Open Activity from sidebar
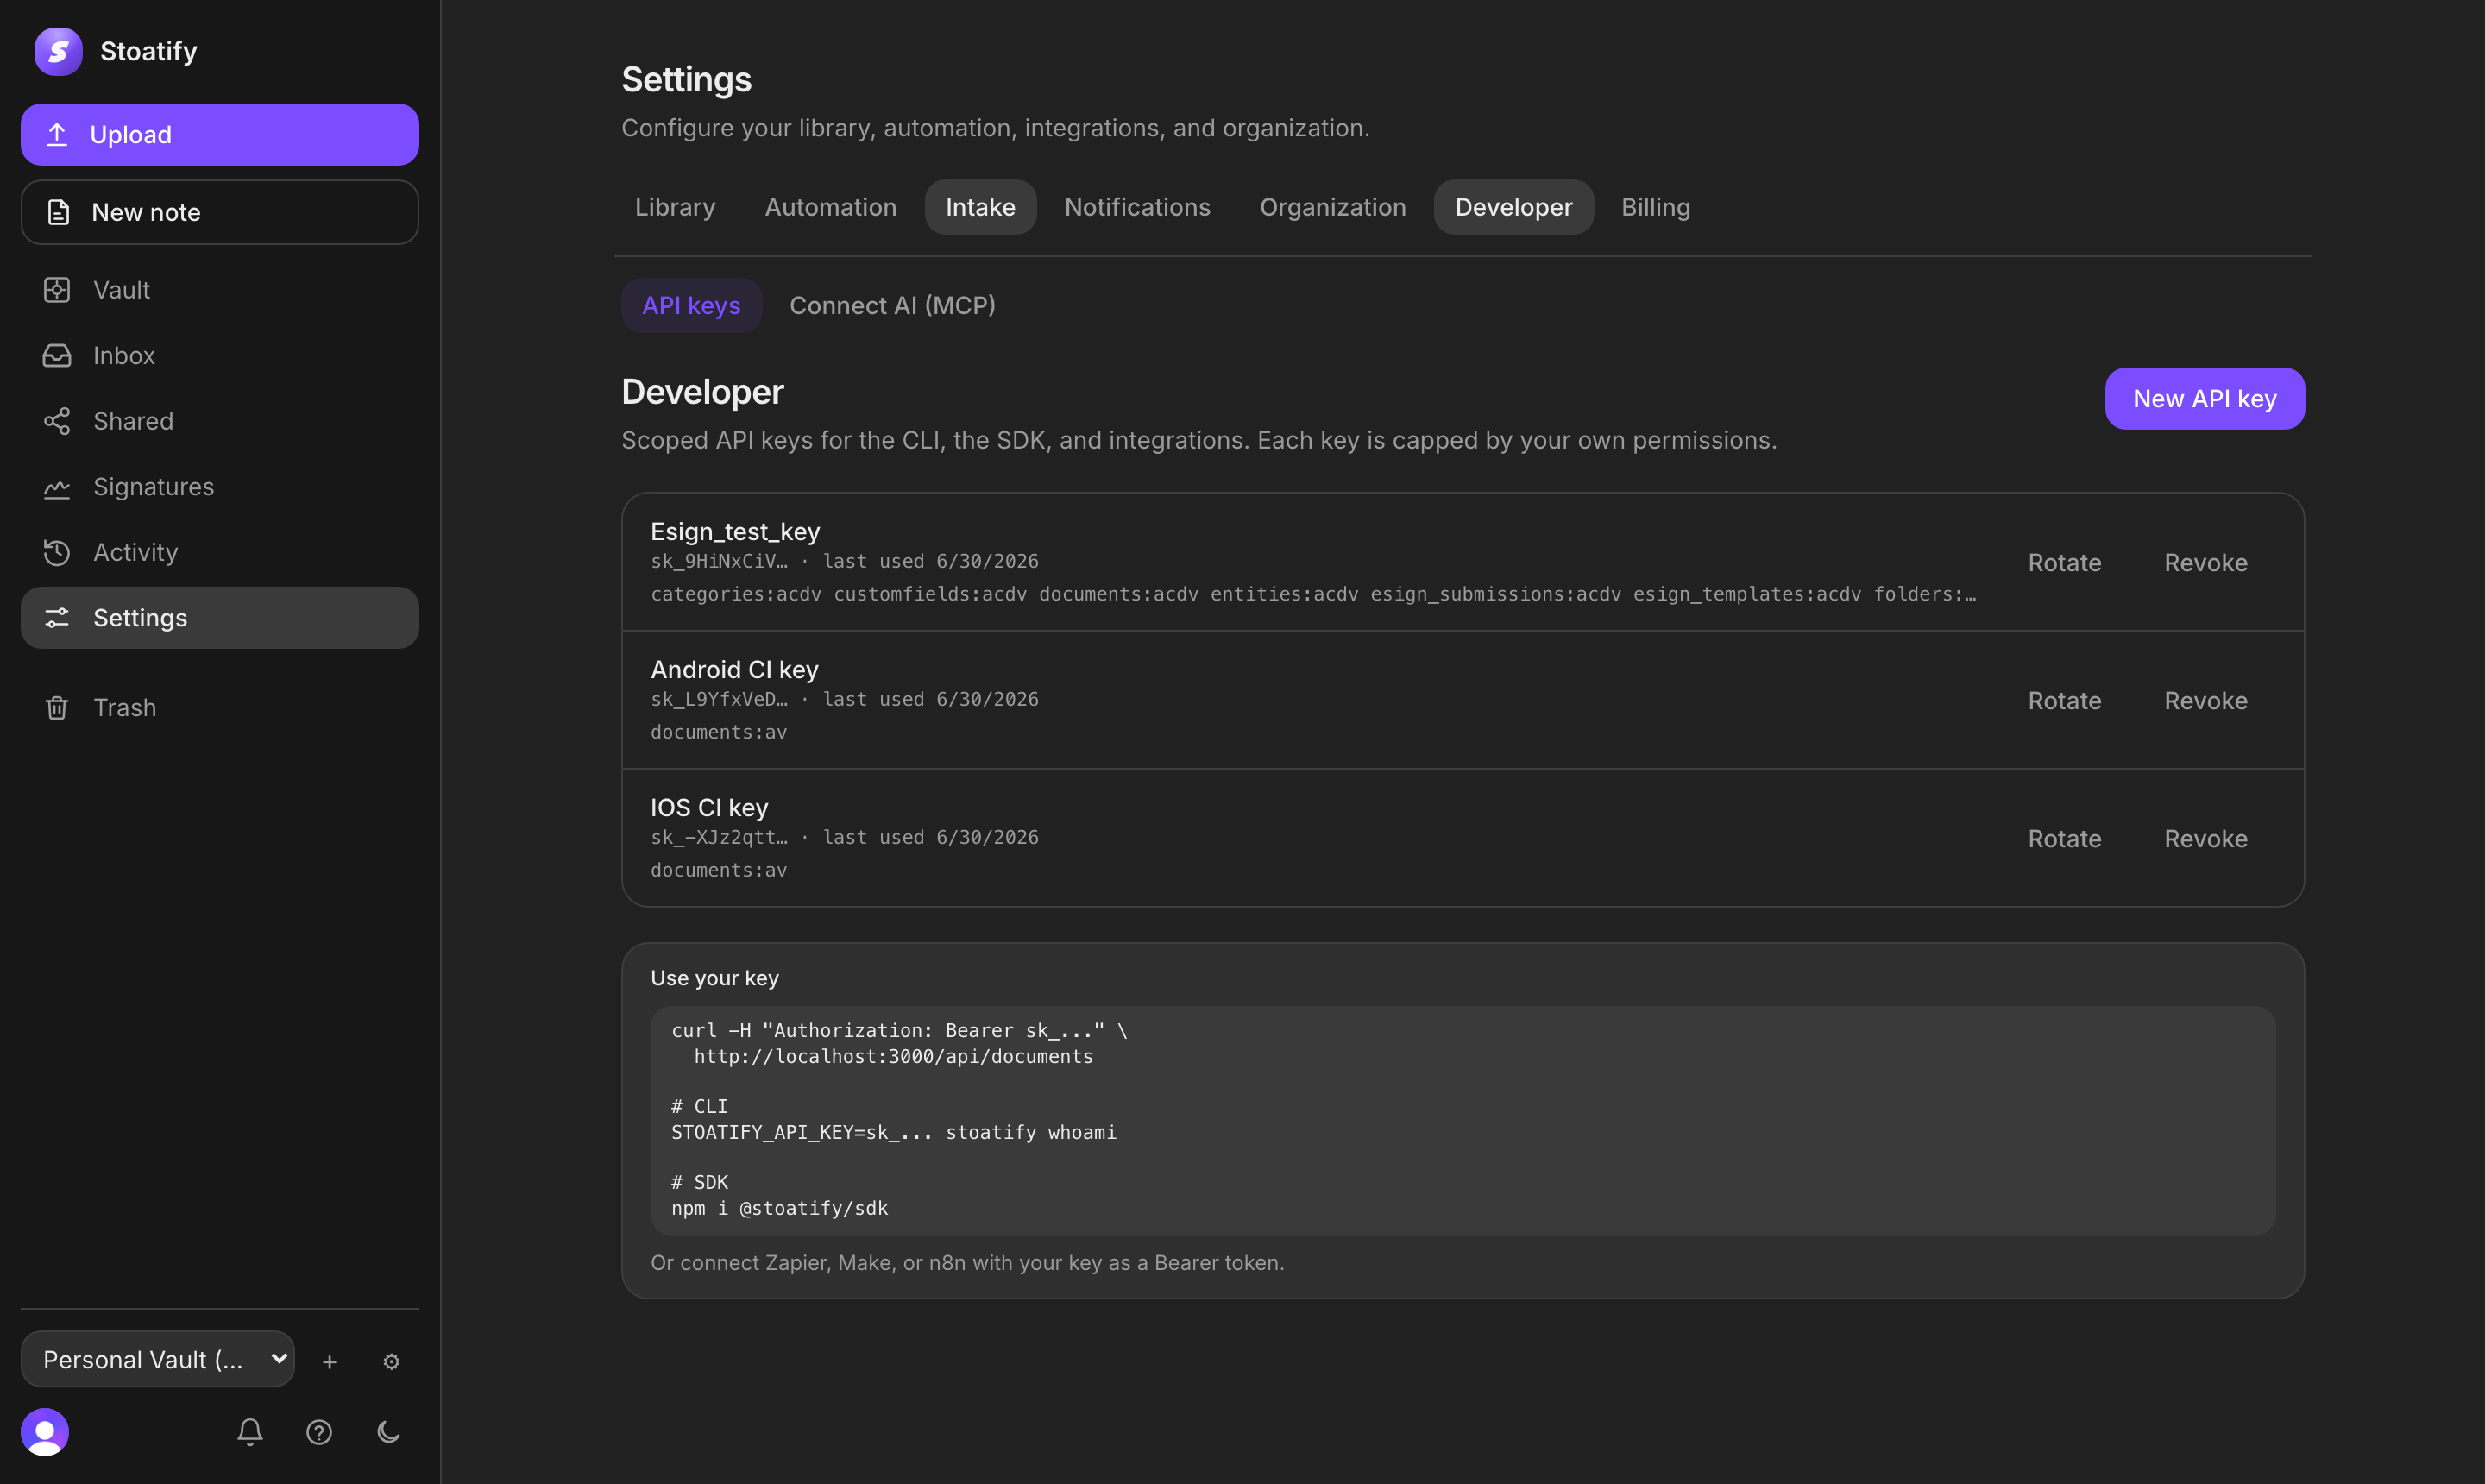Screen dimensions: 2485x1484 tap(220, 553)
